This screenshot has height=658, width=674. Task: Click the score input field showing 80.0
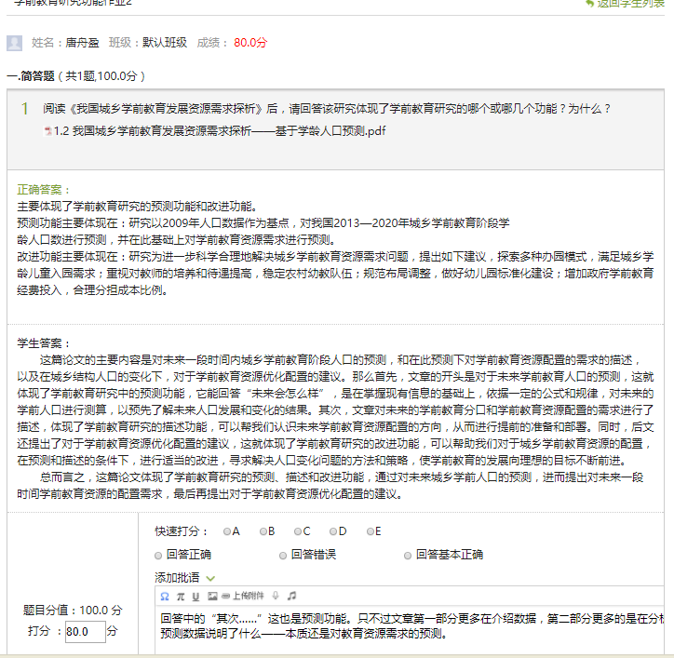84,631
